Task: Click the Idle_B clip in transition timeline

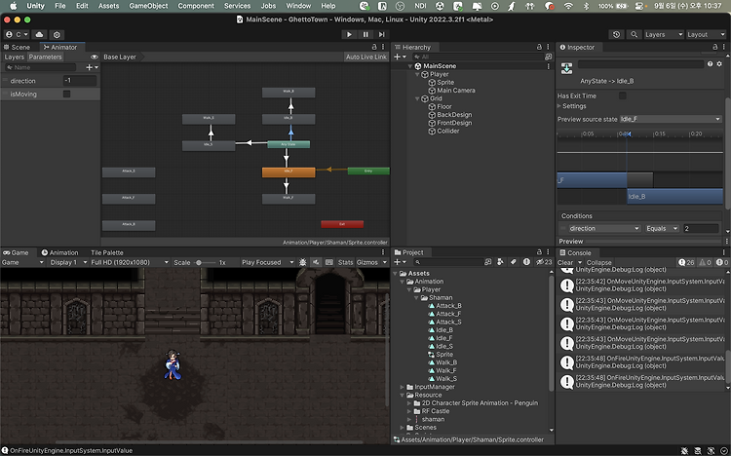Action: [x=674, y=196]
